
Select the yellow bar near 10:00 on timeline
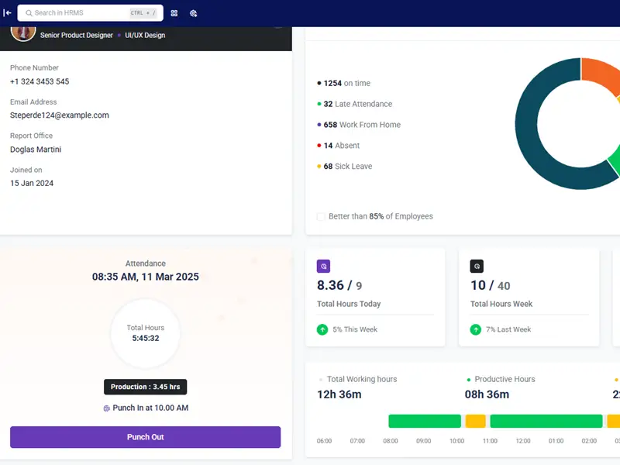pos(475,421)
